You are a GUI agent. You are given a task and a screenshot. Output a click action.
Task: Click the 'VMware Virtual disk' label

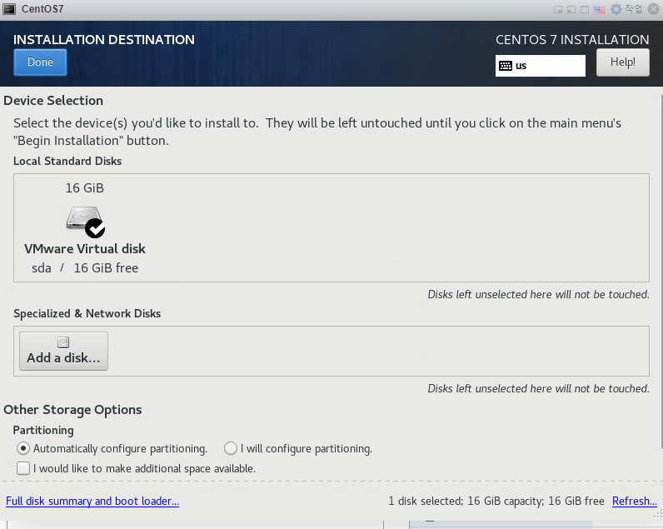coord(85,248)
